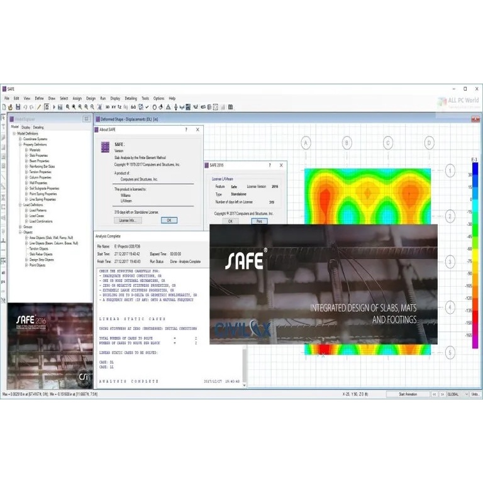The height and width of the screenshot is (483, 483).
Task: Expand the Materials tree node
Action: (x=26, y=150)
